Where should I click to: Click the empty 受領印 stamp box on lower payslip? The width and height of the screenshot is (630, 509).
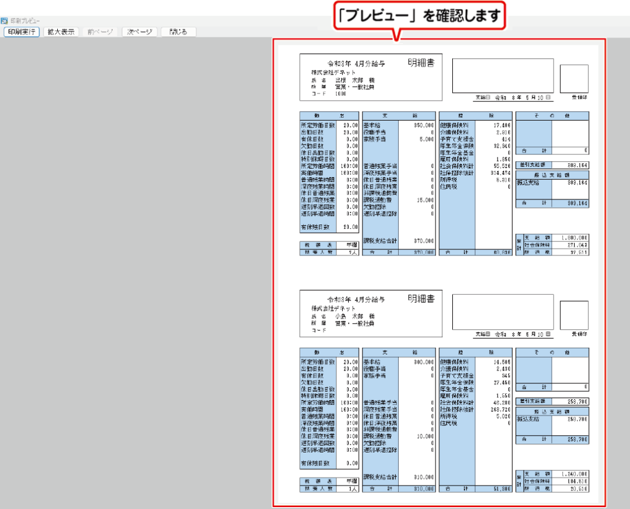(x=573, y=314)
